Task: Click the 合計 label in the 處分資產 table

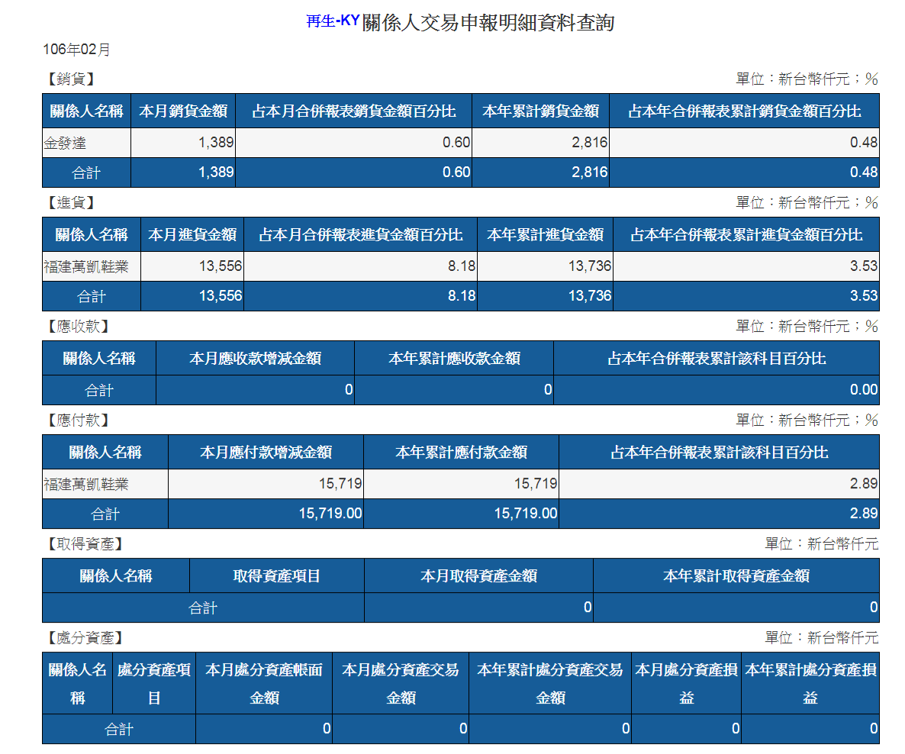Action: 119,730
